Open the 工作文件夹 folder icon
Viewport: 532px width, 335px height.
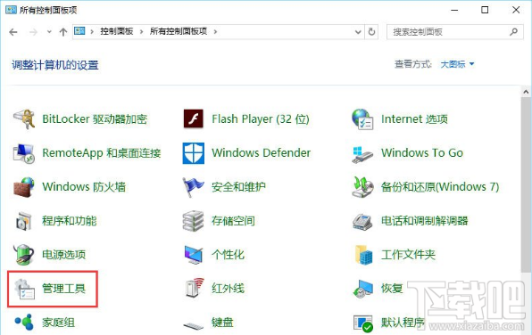point(363,255)
